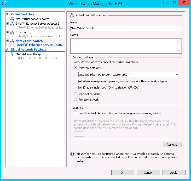This screenshot has height=181, width=191.
Task: Close the Virtual Switch Manager window
Action: tap(184, 3)
